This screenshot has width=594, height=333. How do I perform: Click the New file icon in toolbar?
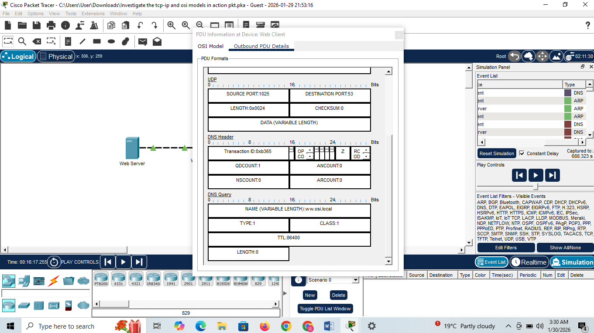point(7,25)
